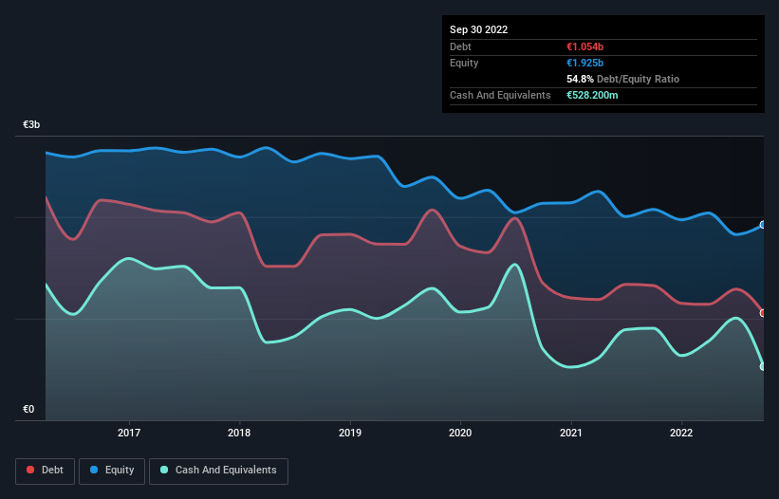This screenshot has height=499, width=779.
Task: Click the 2019 x-axis label
Action: point(350,433)
